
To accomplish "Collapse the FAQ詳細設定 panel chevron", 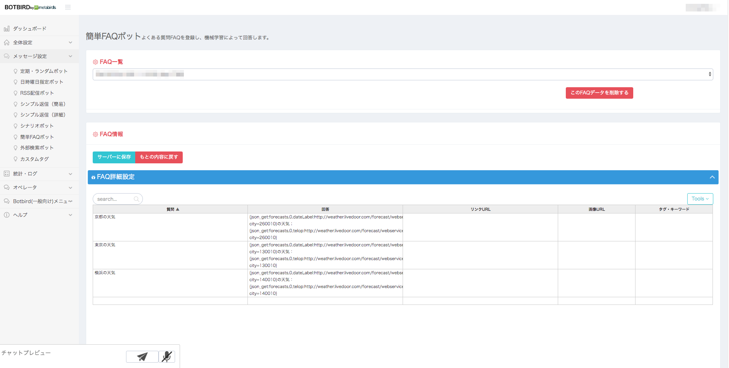I will pos(712,177).
